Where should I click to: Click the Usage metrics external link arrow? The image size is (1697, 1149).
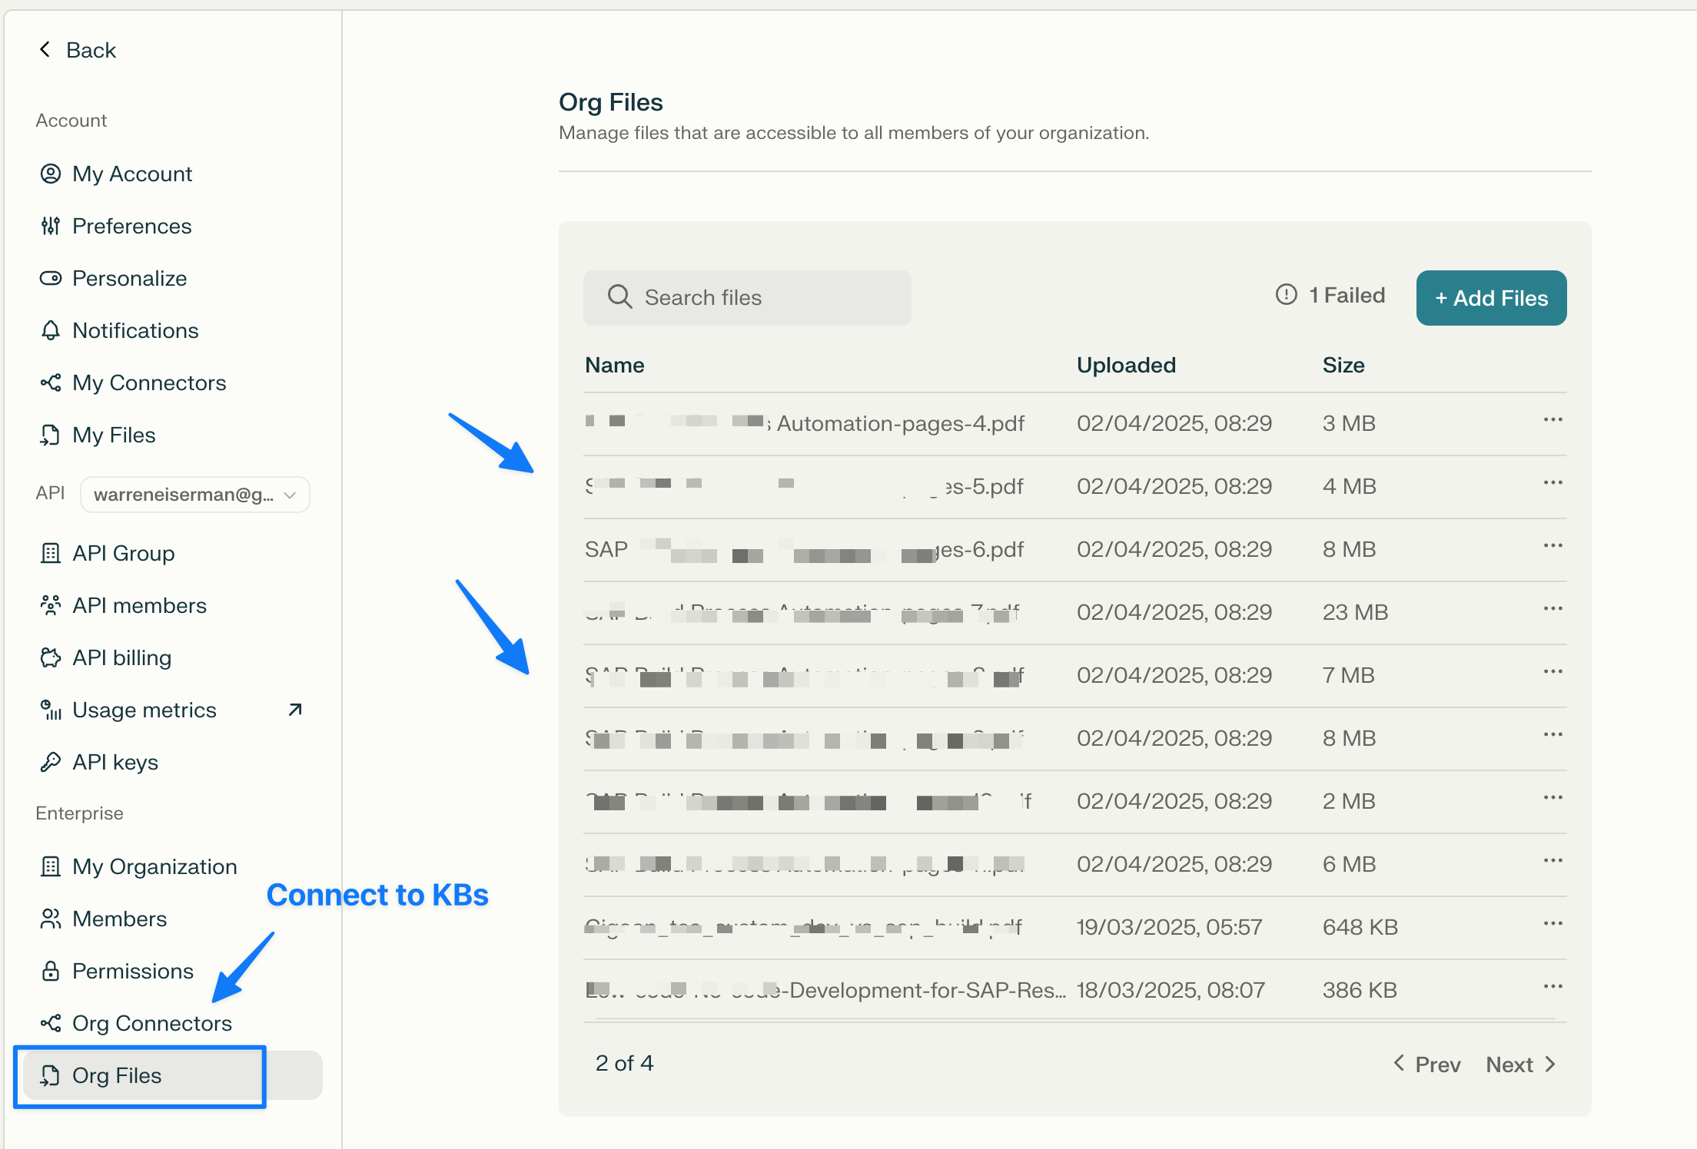click(x=295, y=710)
